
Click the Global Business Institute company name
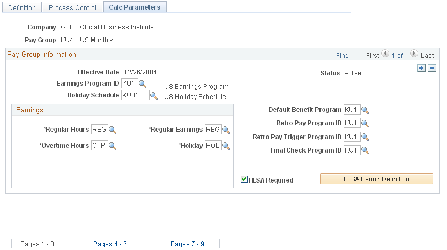point(117,27)
